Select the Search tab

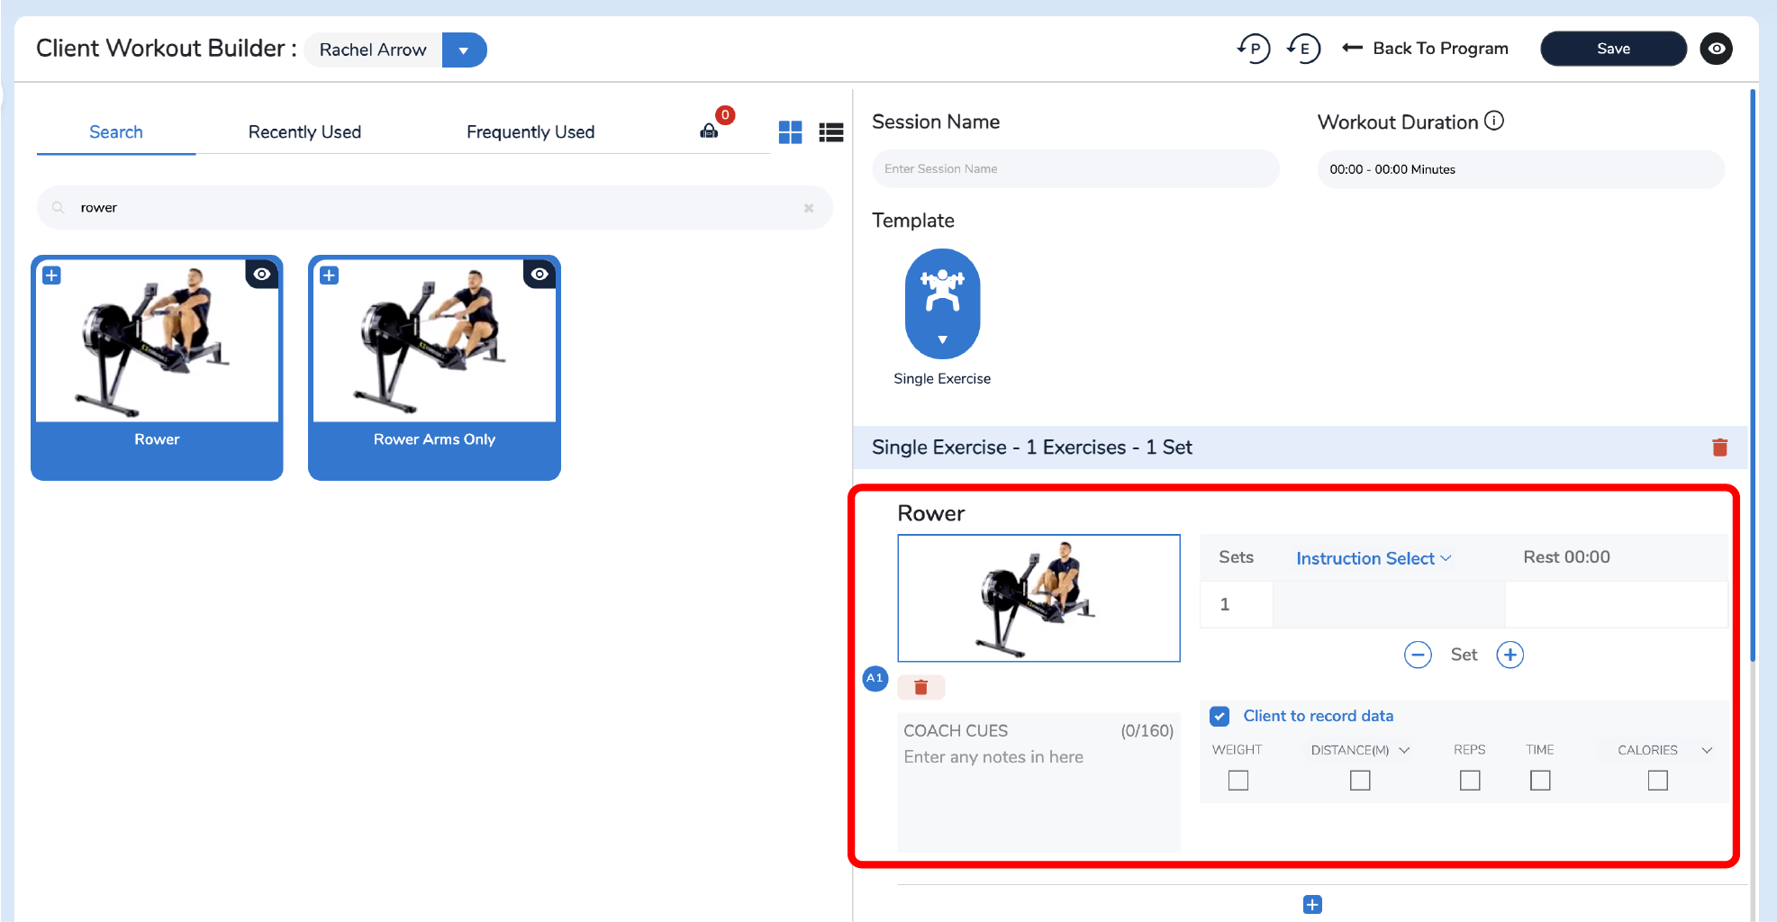[116, 132]
